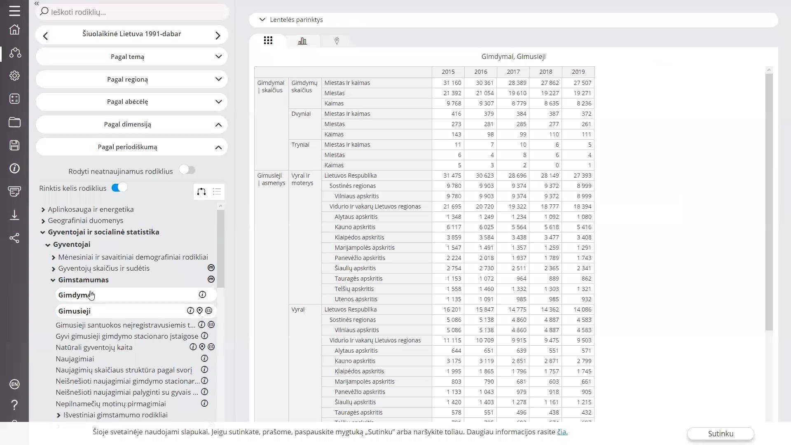Open the hamburger menu icon

point(14,11)
